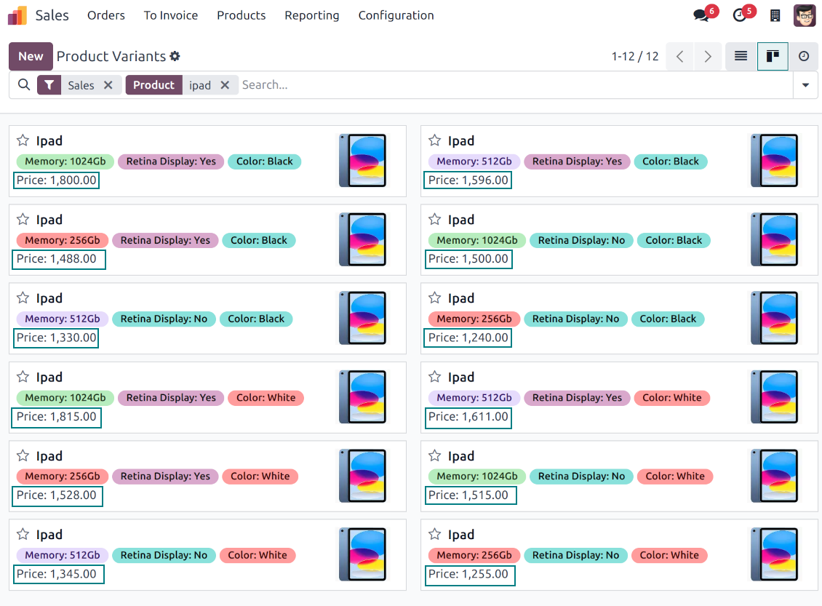The image size is (822, 606).
Task: Click the Price: 1,500.00 text
Action: [x=468, y=259]
